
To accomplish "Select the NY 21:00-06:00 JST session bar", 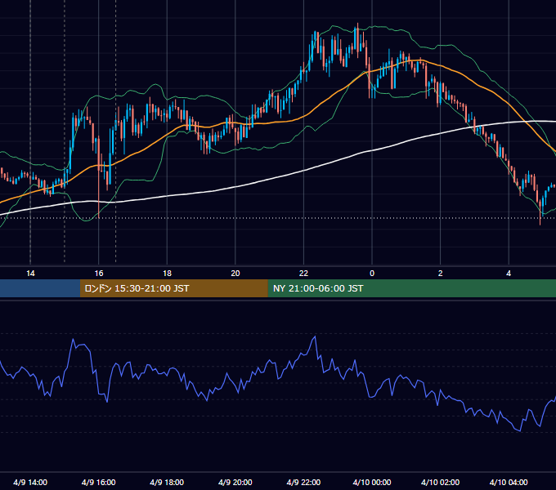I will point(411,288).
